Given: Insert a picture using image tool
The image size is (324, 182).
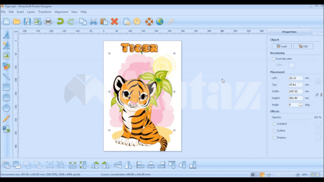Looking at the screenshot, I should coord(6,56).
